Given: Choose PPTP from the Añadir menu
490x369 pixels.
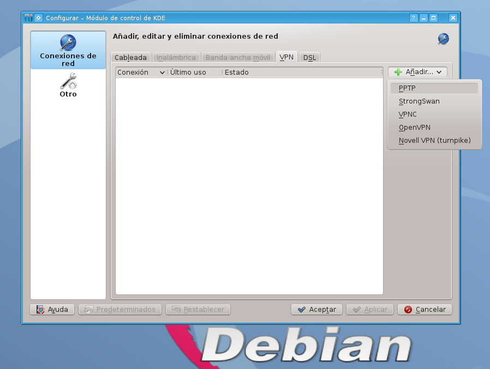Looking at the screenshot, I should pos(434,88).
